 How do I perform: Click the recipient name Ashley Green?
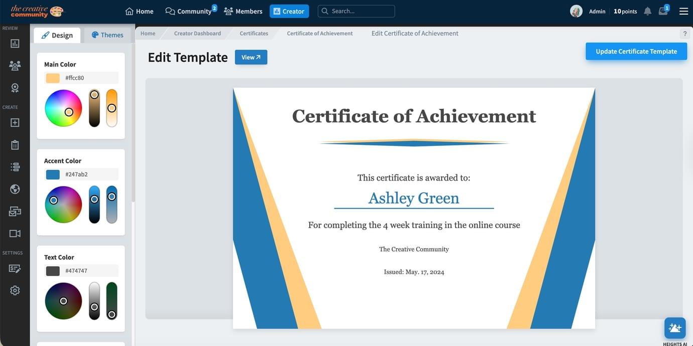click(414, 198)
